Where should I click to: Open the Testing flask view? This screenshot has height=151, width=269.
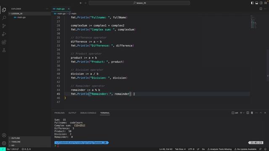4,50
